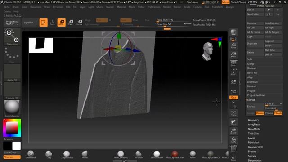Screen dimensions: 288x162
Task: Click the Move canvas navigation icon
Action: coord(234,122)
